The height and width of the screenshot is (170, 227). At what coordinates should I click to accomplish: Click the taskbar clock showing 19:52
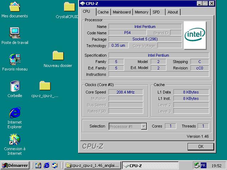tap(217, 165)
